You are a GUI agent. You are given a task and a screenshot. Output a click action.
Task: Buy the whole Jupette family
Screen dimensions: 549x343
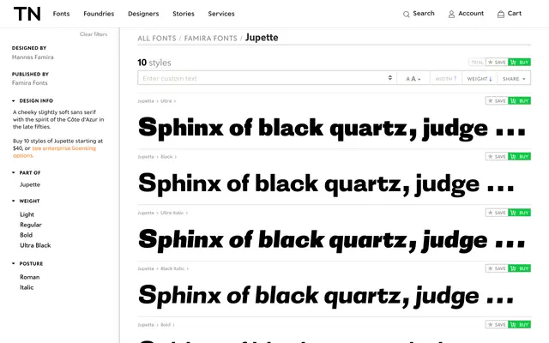tap(519, 63)
